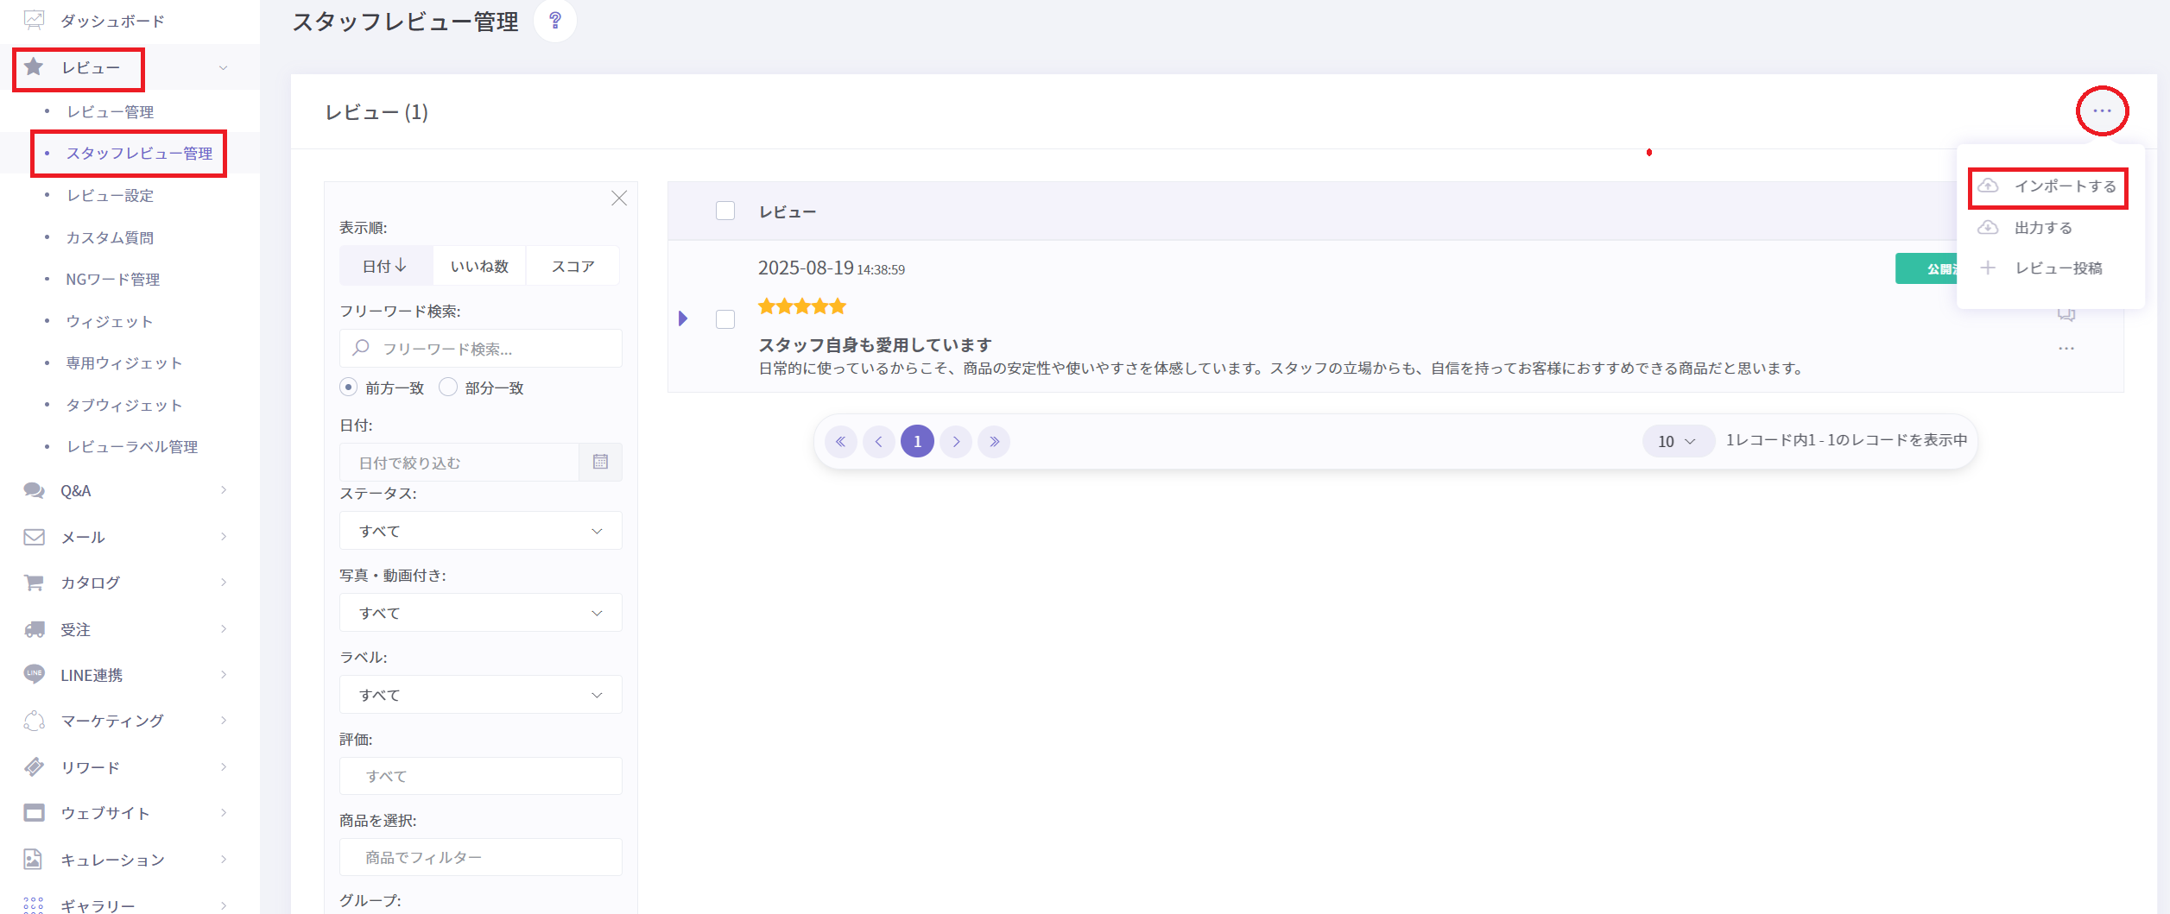The image size is (2170, 914).
Task: Click the LINE連携 sidebar icon
Action: pyautogui.click(x=34, y=674)
